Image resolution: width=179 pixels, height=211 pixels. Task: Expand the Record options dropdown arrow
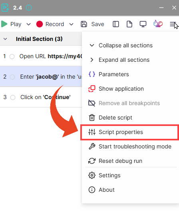tap(72, 24)
